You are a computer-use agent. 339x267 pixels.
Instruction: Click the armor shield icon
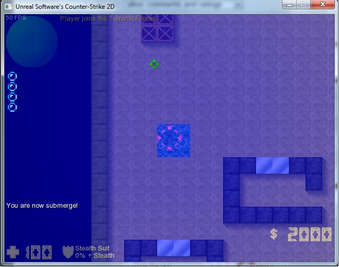pos(68,252)
